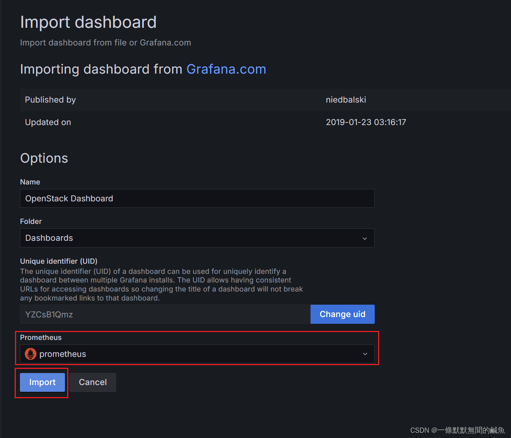This screenshot has width=511, height=438.
Task: Click the Options section heading
Action: click(44, 158)
